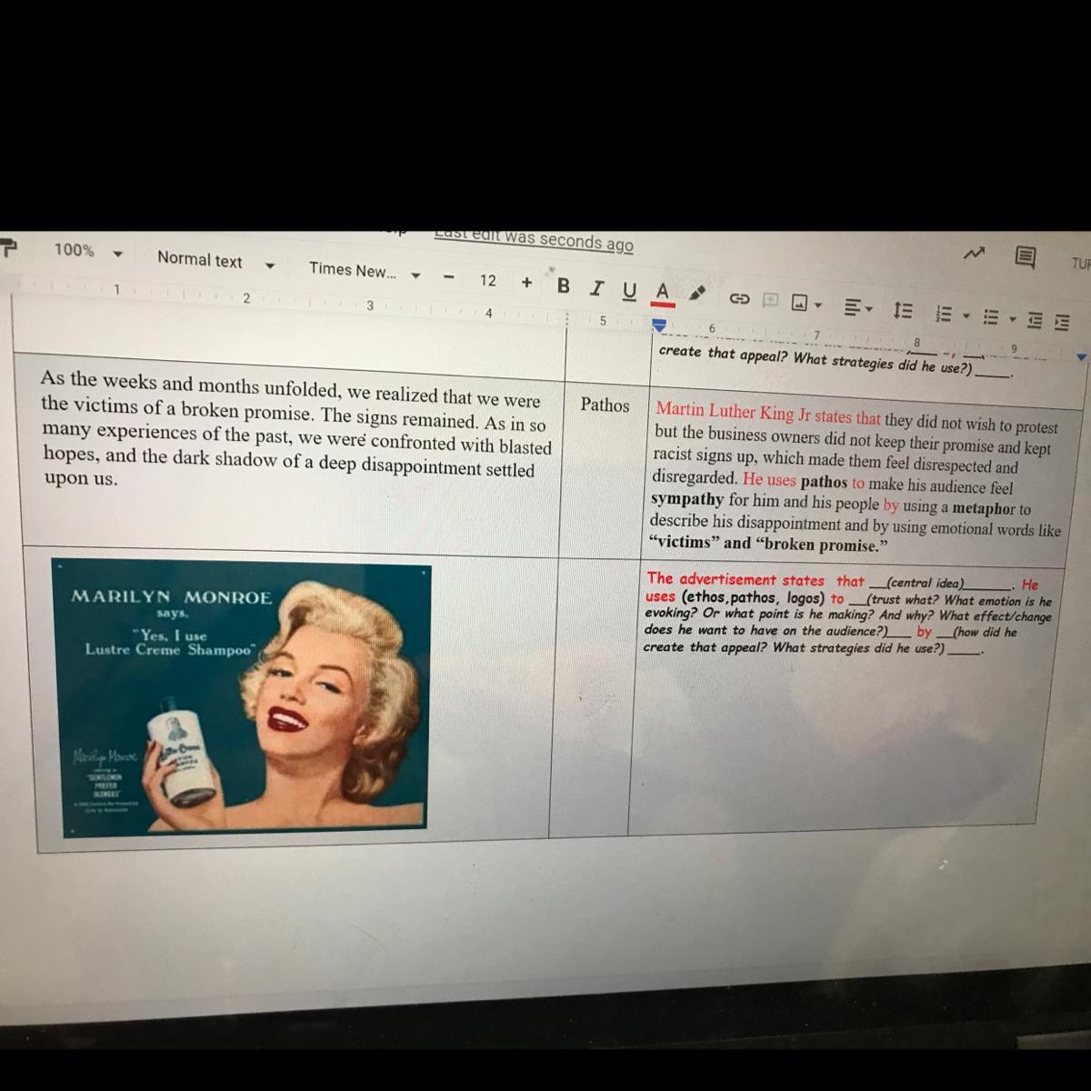The height and width of the screenshot is (1091, 1091).
Task: Open the highlight color marker tool
Action: click(698, 294)
